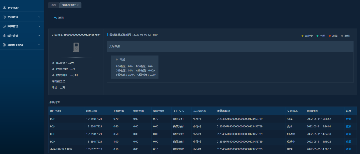This screenshot has height=154, width=360.
Task: Click 完成 status in the 15:26:52 row
Action: [289, 119]
